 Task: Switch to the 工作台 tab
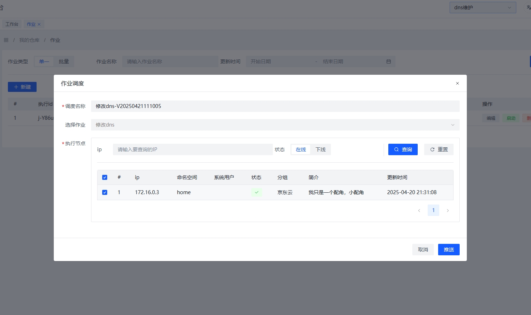(12, 24)
